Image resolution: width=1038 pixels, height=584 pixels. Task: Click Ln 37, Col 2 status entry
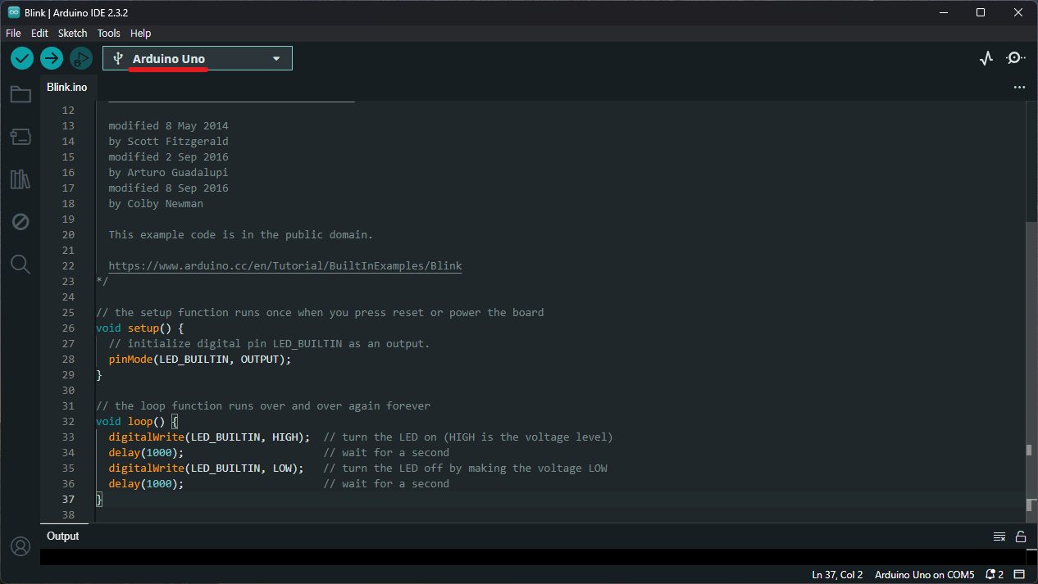(837, 575)
